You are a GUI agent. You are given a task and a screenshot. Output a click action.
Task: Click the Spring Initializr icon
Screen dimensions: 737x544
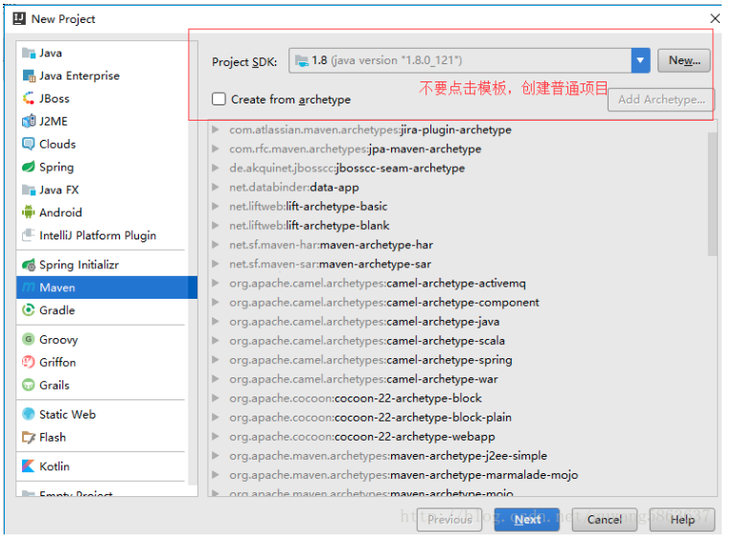tap(29, 265)
